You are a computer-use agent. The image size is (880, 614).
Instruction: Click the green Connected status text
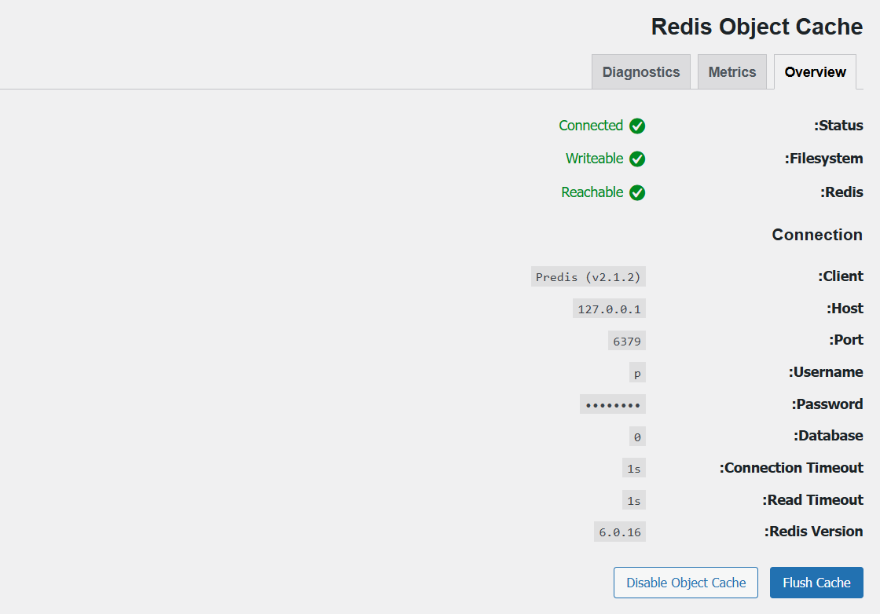[x=591, y=126]
